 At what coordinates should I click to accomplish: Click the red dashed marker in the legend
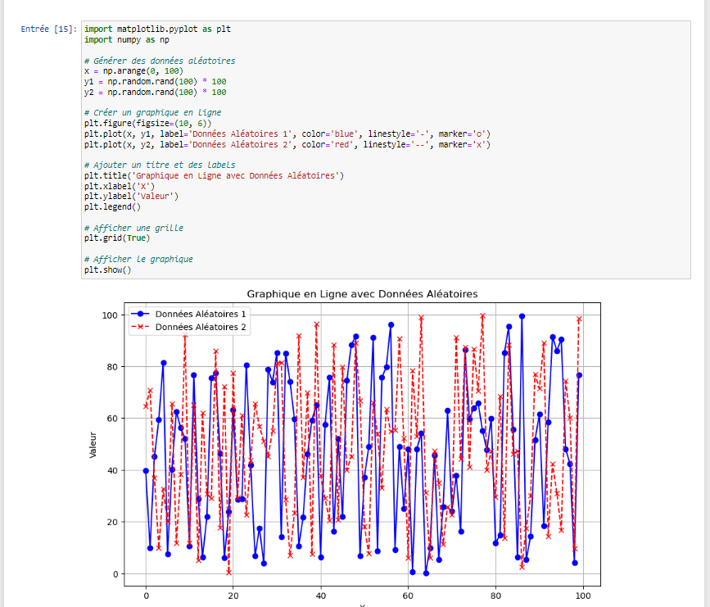(x=140, y=327)
